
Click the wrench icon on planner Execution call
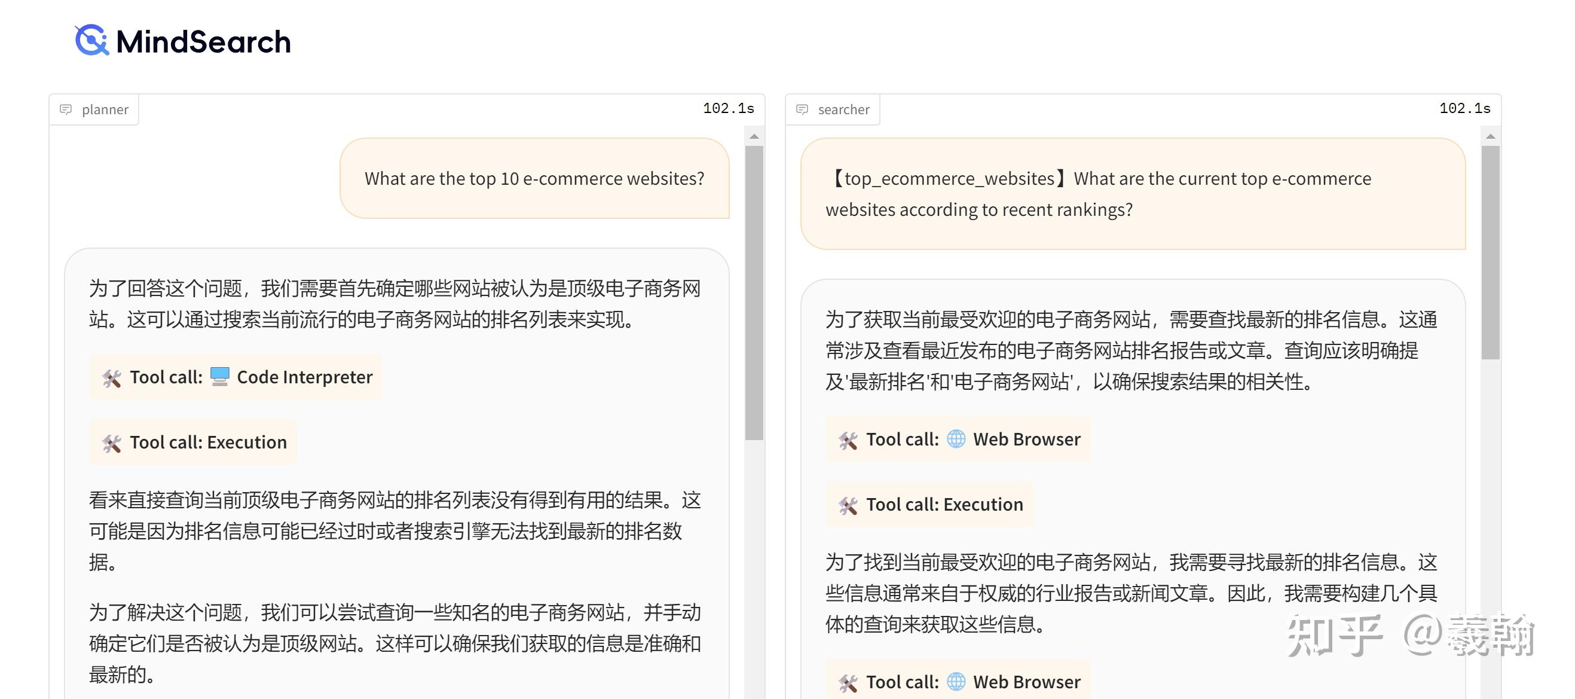pyautogui.click(x=112, y=442)
